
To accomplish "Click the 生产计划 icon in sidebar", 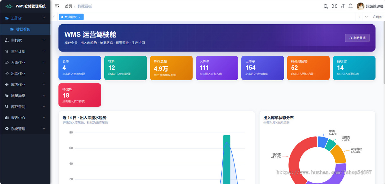I will coord(7,51).
